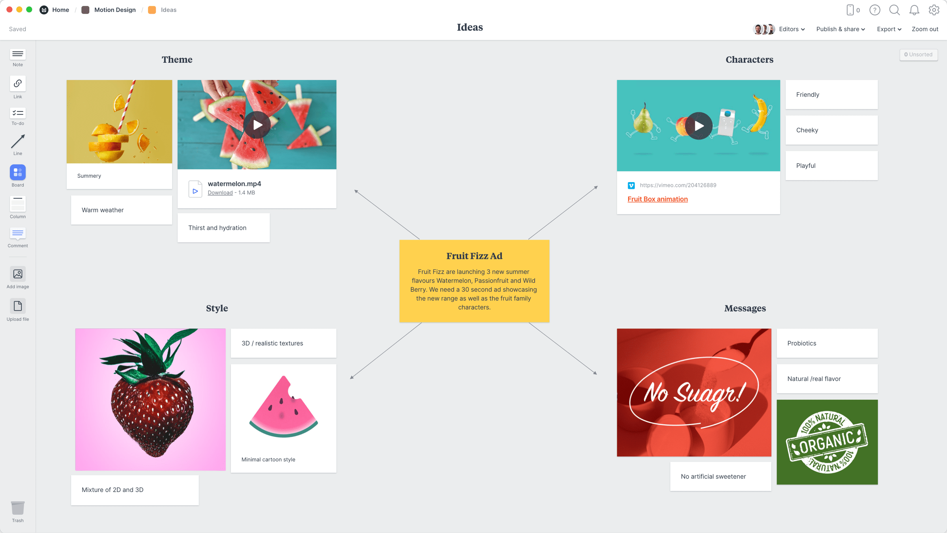Open the search magnifier icon
Screen dimensions: 947x533
pos(895,10)
